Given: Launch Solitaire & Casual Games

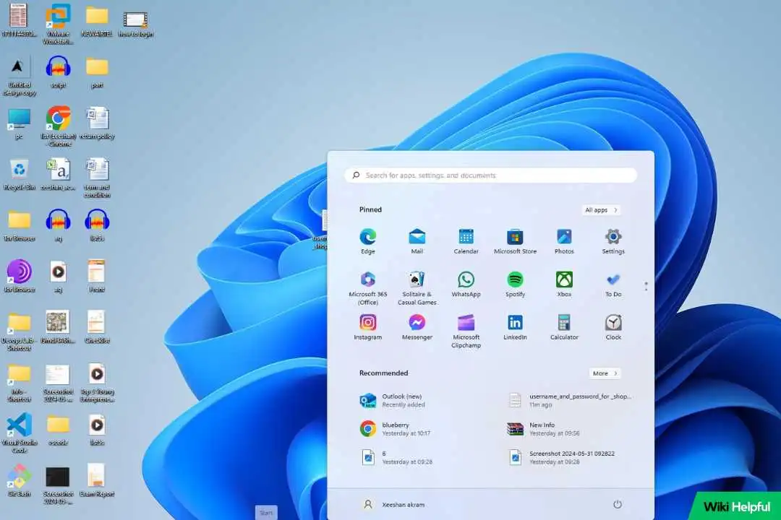Looking at the screenshot, I should click(x=417, y=288).
